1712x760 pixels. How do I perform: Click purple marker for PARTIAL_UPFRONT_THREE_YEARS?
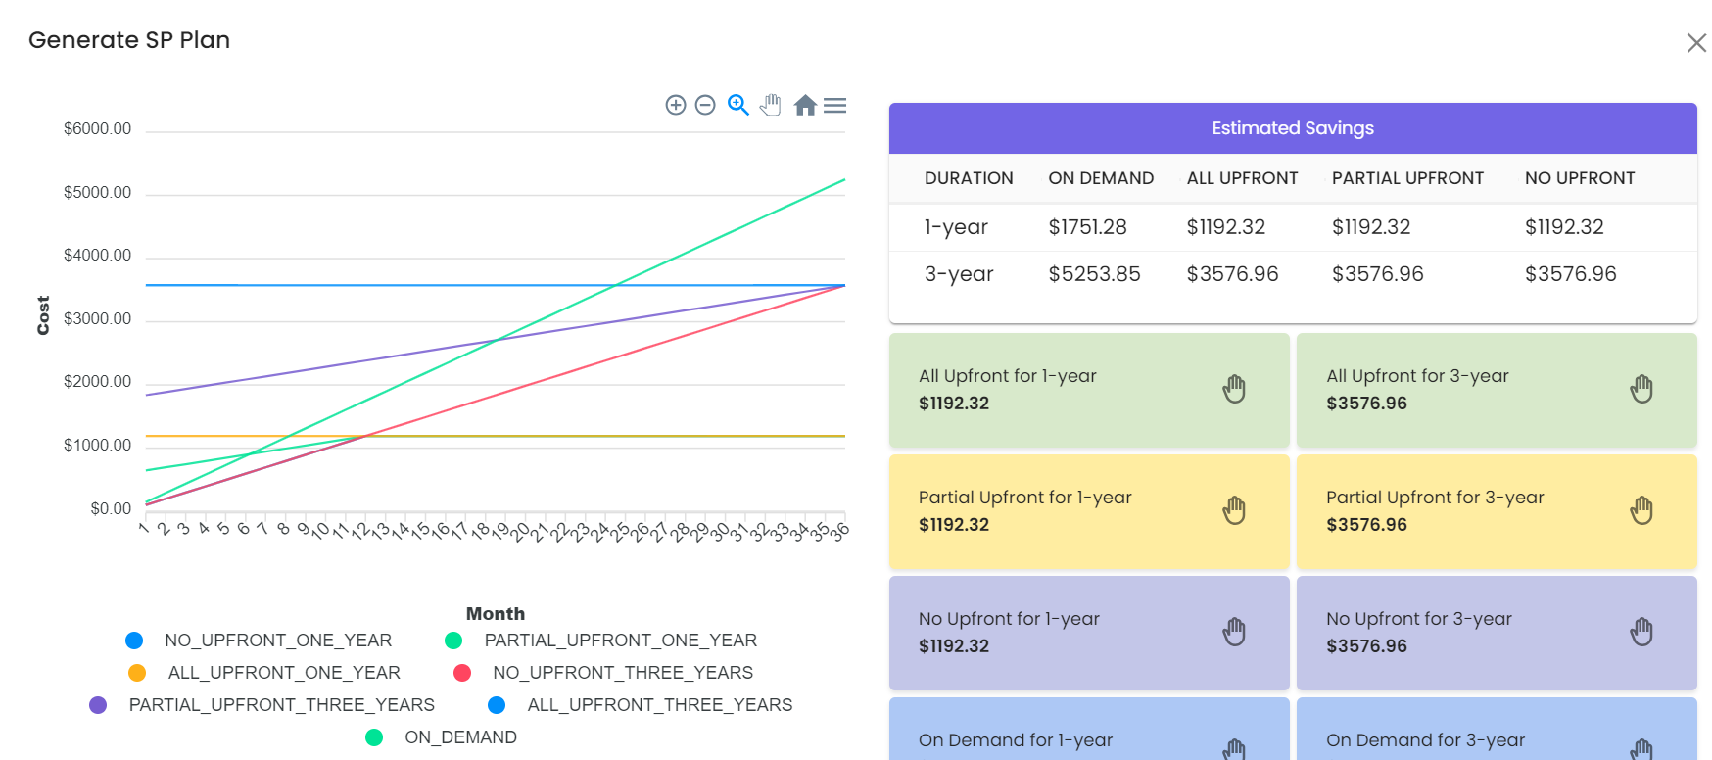[x=98, y=705]
